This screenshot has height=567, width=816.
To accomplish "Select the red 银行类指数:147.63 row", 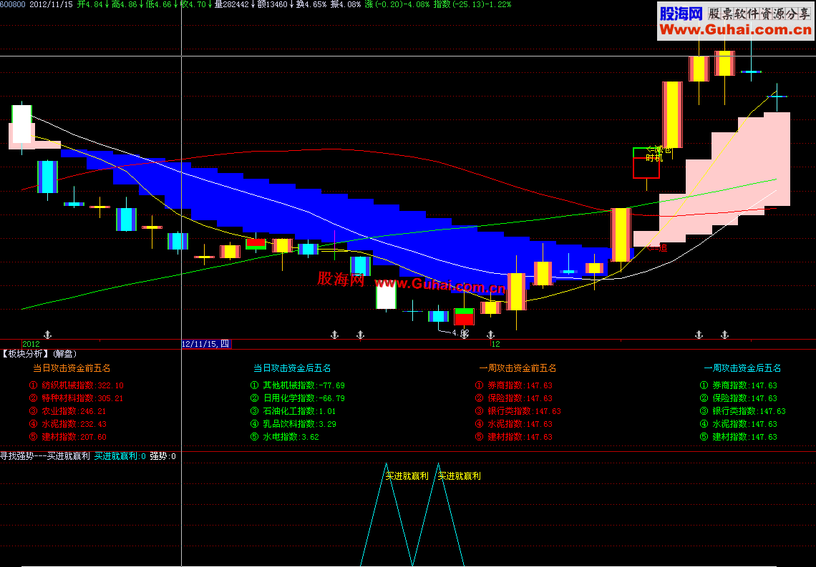I will pos(518,411).
